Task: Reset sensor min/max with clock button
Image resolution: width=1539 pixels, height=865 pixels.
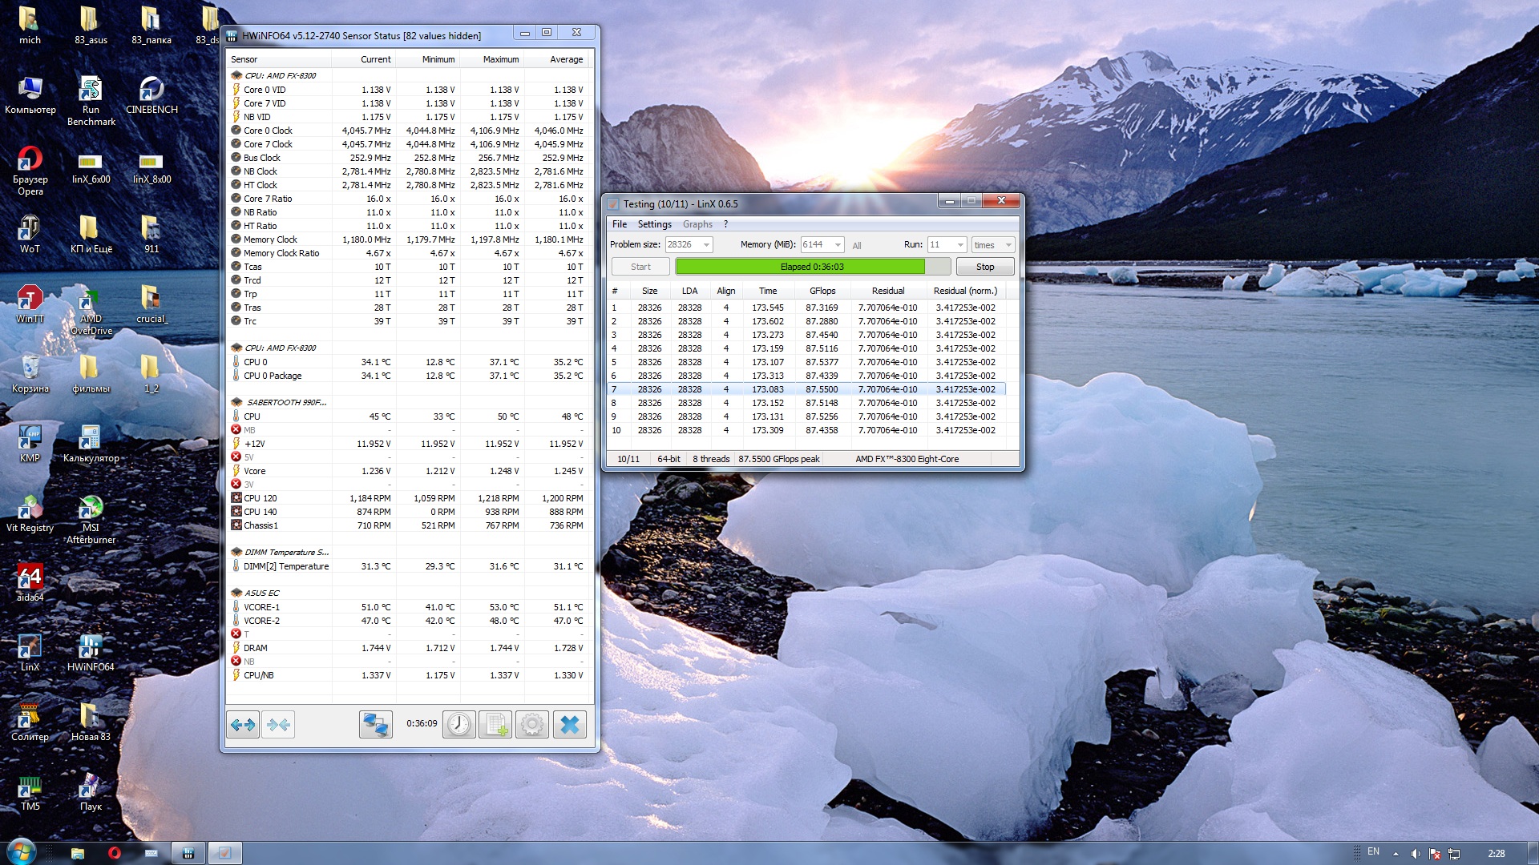Action: click(459, 725)
